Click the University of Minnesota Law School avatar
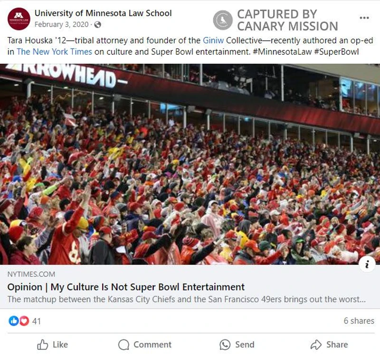This screenshot has height=354, width=380. (x=19, y=19)
